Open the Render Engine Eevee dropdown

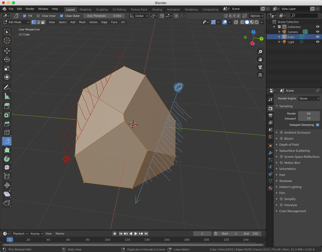[309, 98]
